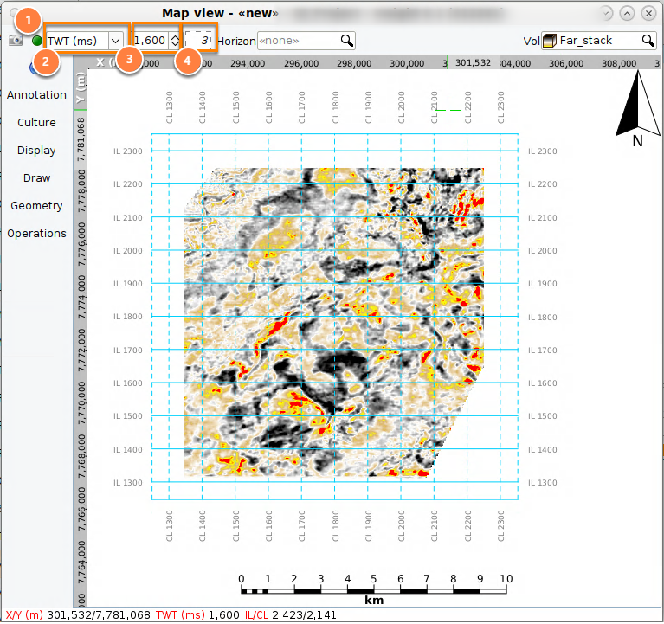Screen dimensions: 664x624
Task: Open the Operations tab
Action: (x=36, y=234)
